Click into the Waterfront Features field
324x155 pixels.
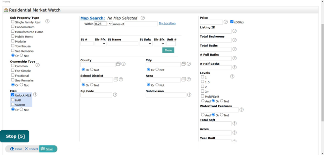(219, 110)
